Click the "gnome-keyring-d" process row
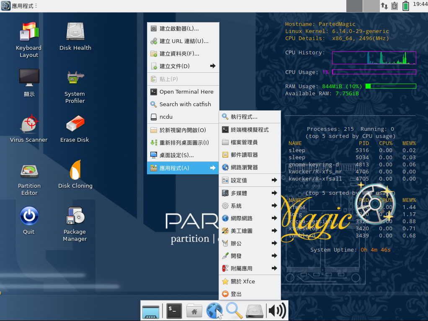The height and width of the screenshot is (321, 428). tap(352, 165)
